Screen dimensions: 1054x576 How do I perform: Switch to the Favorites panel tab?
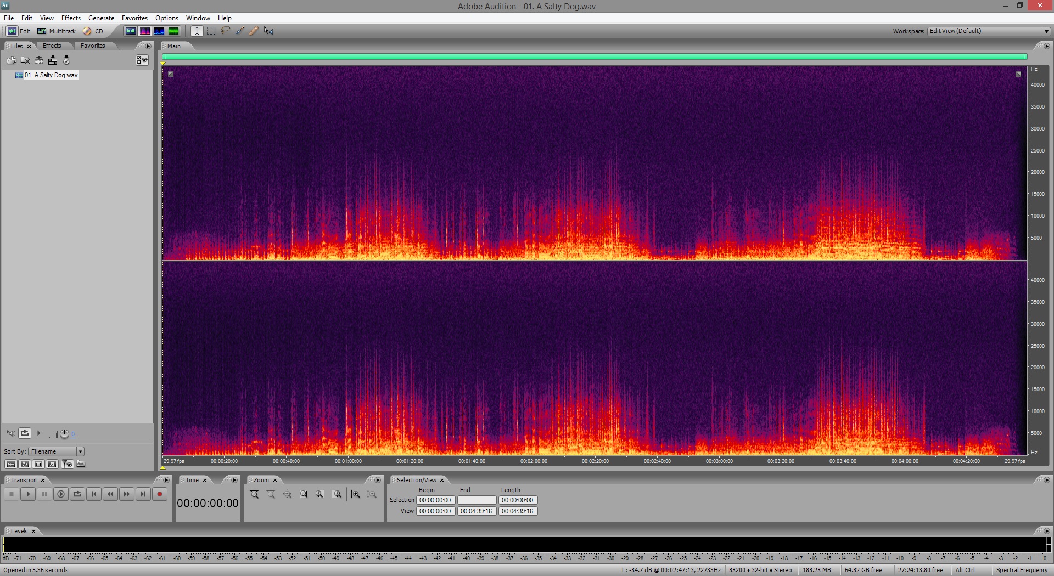coord(93,46)
